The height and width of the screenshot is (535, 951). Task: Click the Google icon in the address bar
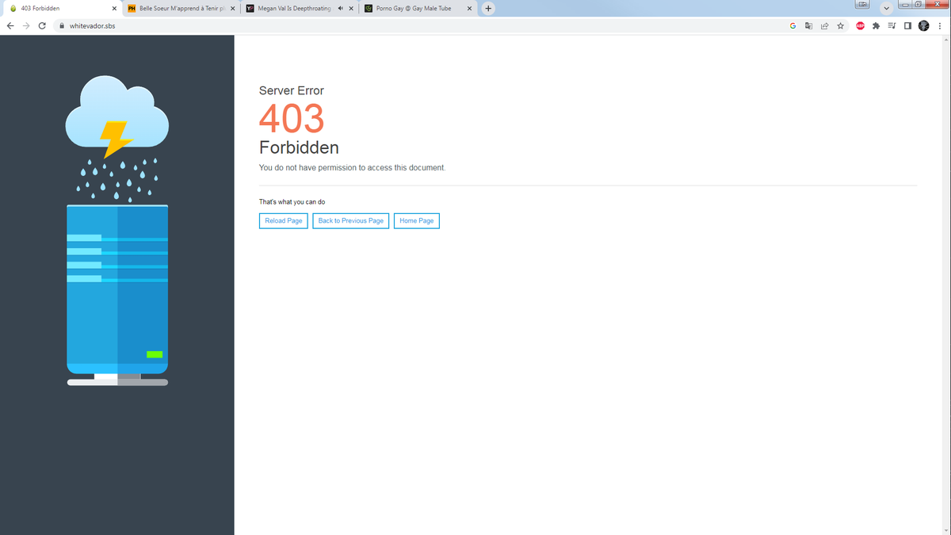click(792, 25)
